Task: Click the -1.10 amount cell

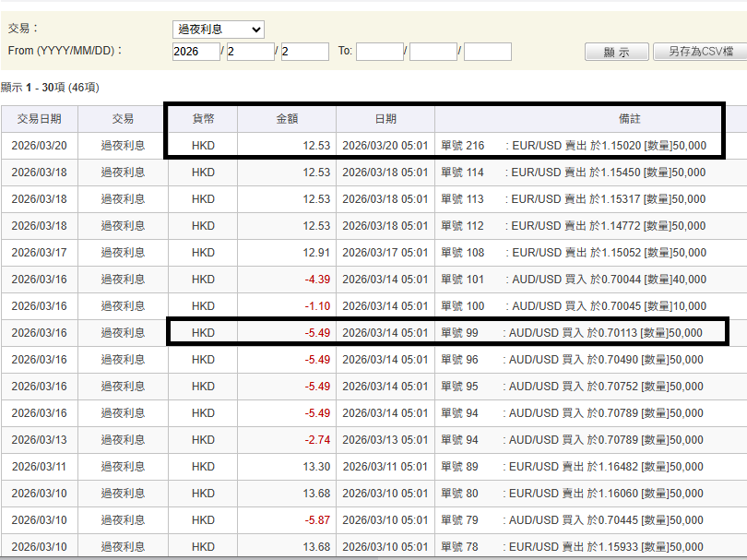Action: coord(287,306)
